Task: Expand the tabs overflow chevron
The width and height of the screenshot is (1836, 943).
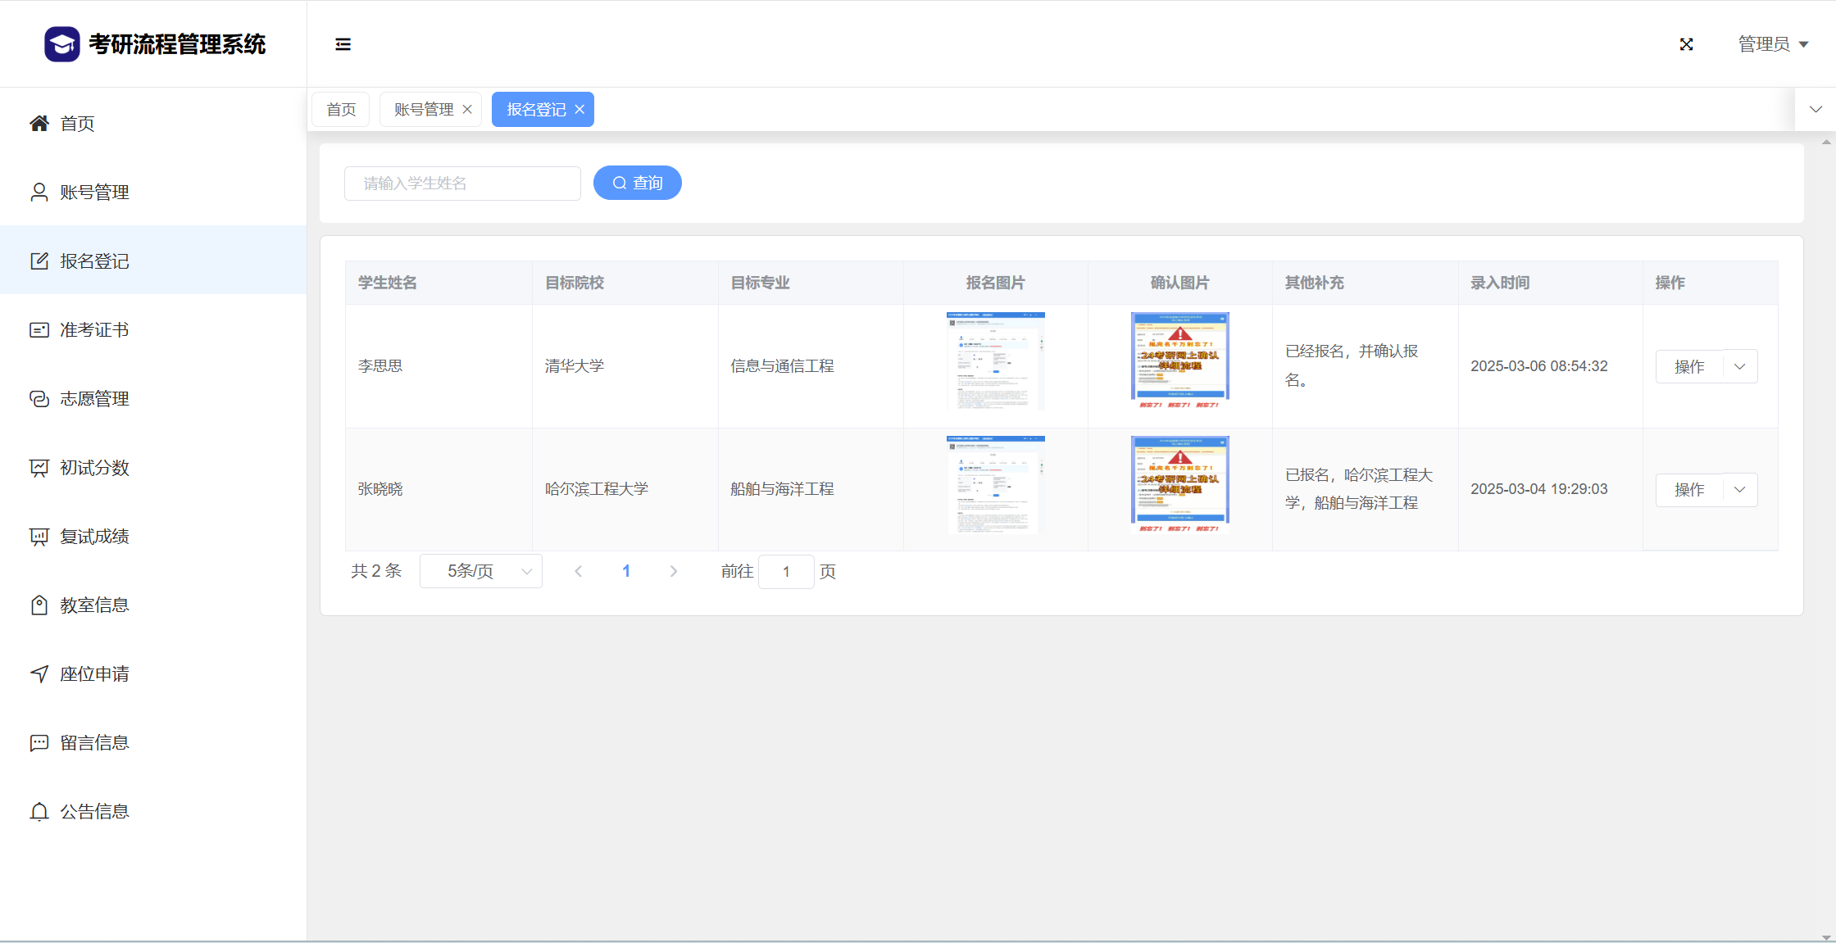Action: [x=1816, y=110]
